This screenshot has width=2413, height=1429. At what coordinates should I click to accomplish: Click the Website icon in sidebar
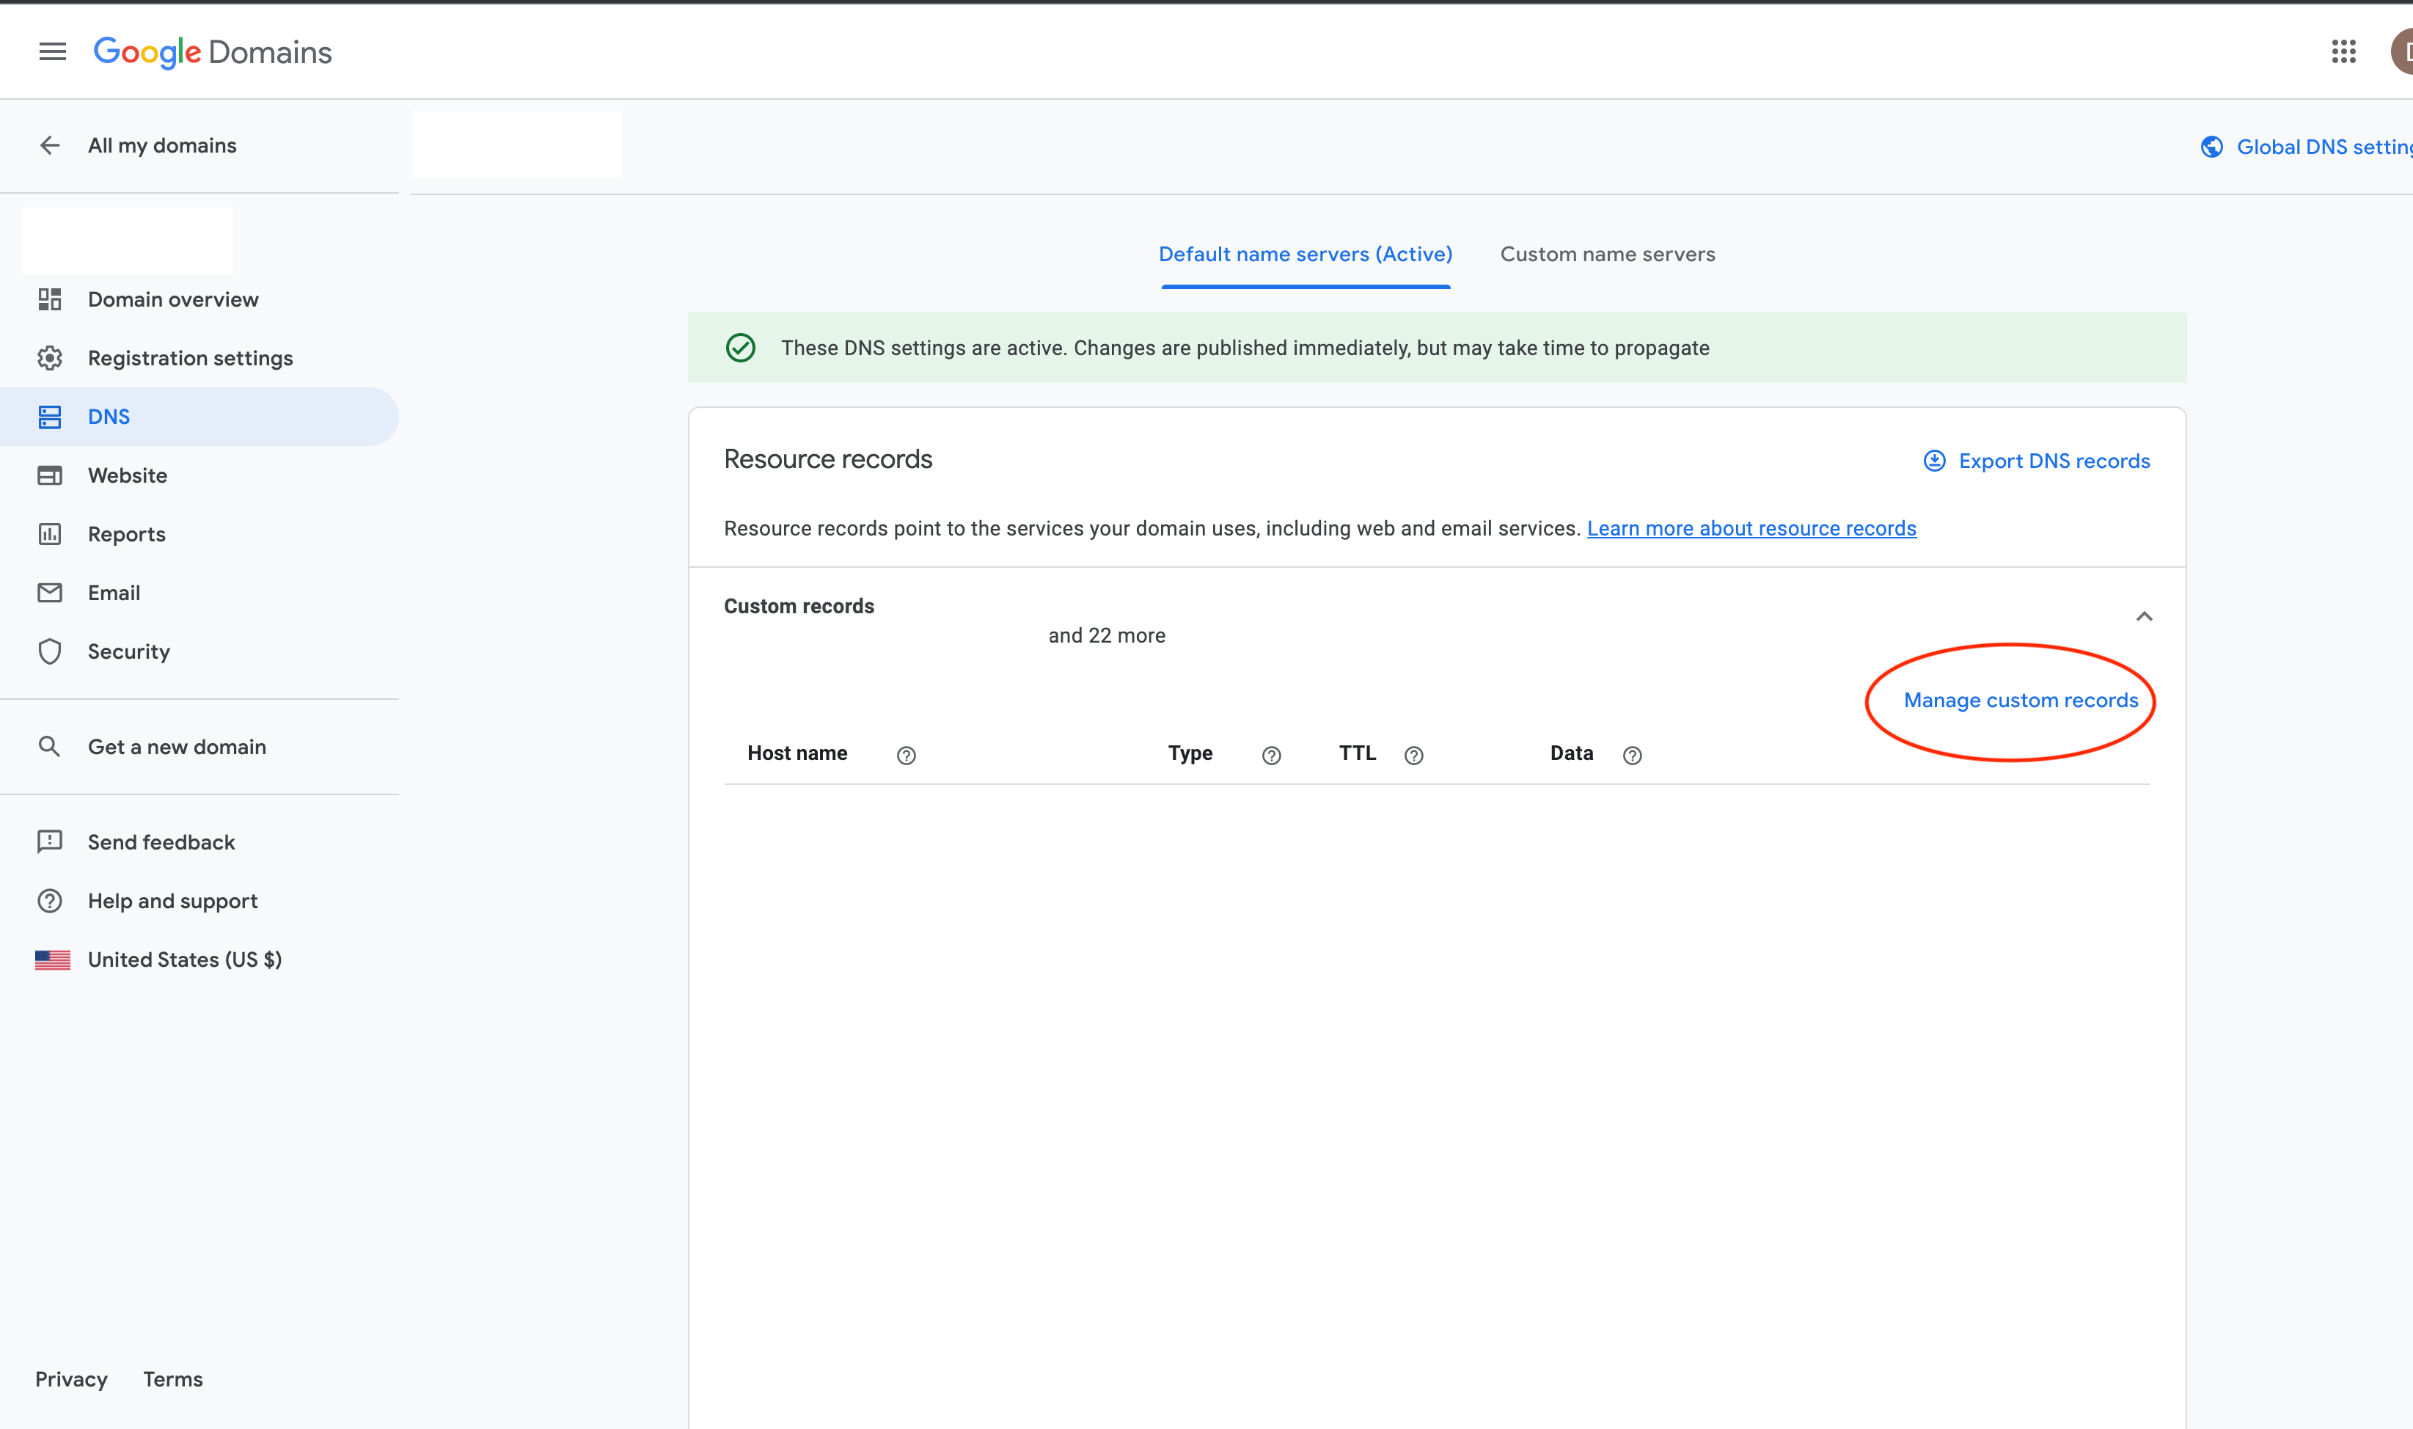pos(50,475)
